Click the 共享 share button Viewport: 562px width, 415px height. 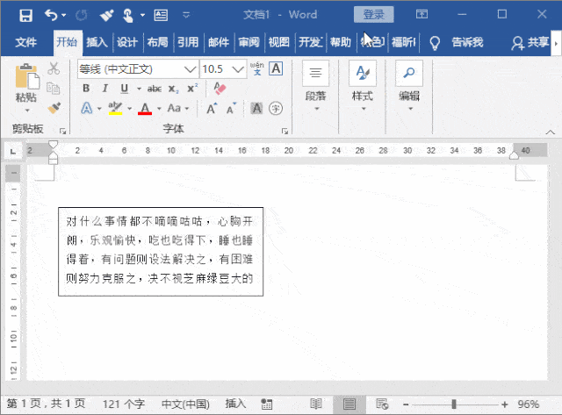pyautogui.click(x=530, y=42)
